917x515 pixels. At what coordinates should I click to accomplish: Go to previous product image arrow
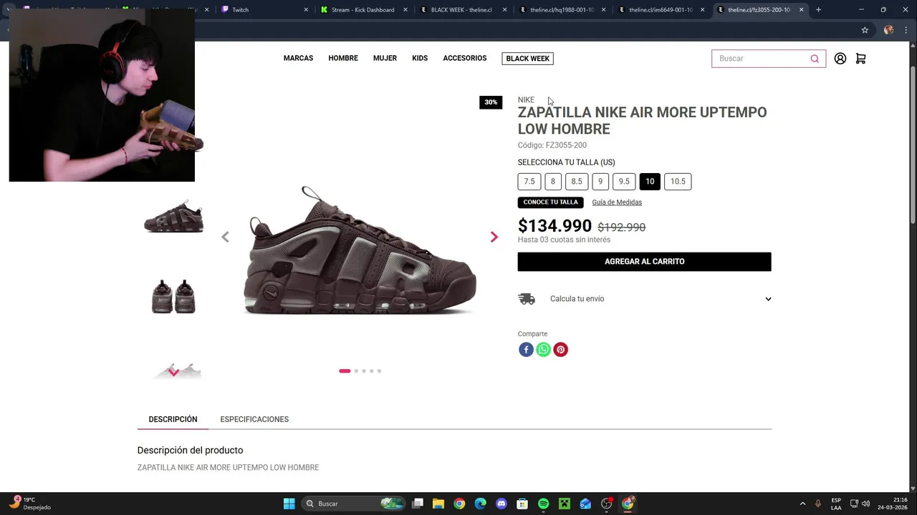click(x=225, y=237)
